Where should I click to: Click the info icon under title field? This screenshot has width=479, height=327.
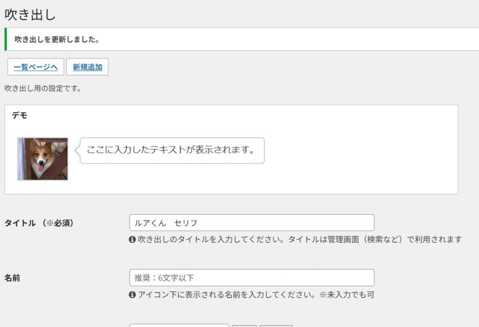point(132,240)
